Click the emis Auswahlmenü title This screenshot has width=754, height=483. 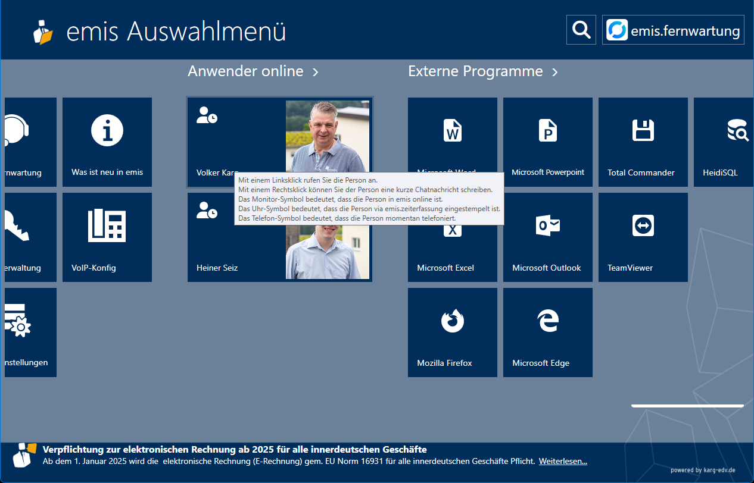click(x=176, y=32)
